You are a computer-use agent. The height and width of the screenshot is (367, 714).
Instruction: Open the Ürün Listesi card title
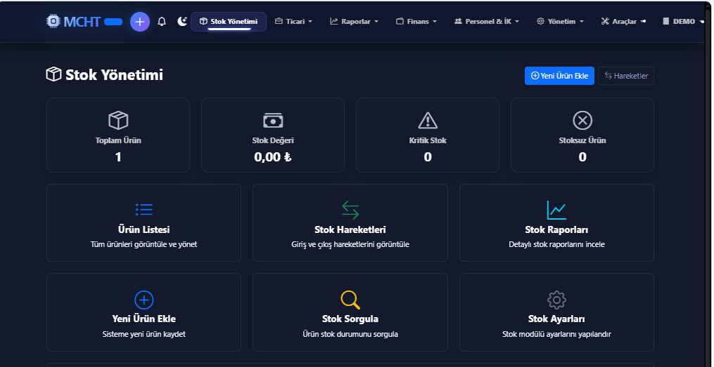pyautogui.click(x=144, y=230)
